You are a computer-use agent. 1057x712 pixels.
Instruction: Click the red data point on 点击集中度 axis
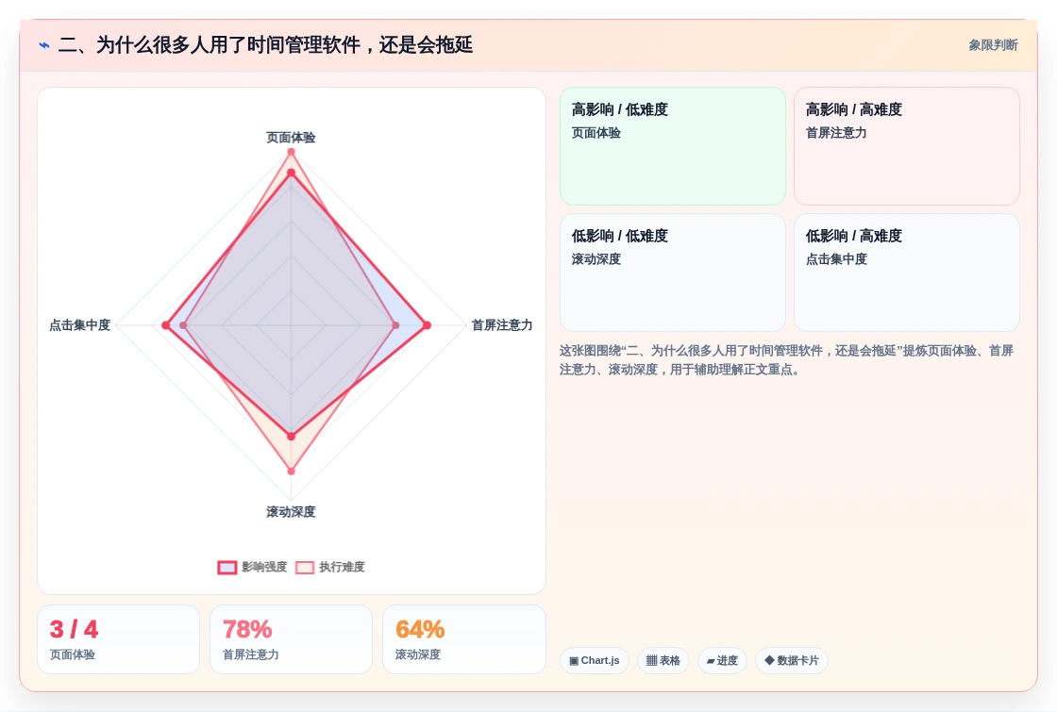[166, 325]
